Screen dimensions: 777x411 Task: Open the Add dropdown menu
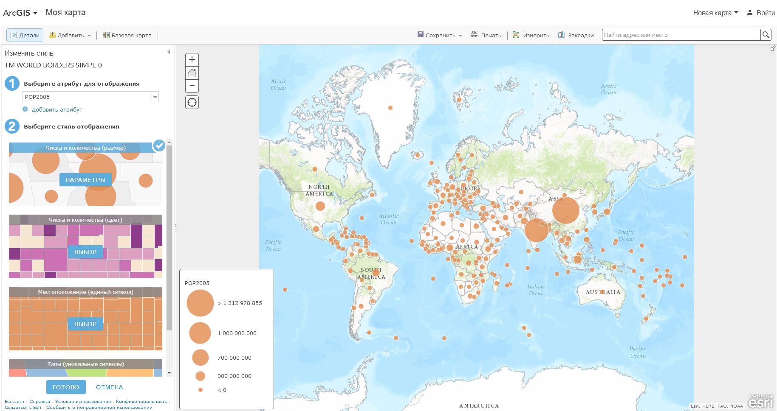(70, 35)
